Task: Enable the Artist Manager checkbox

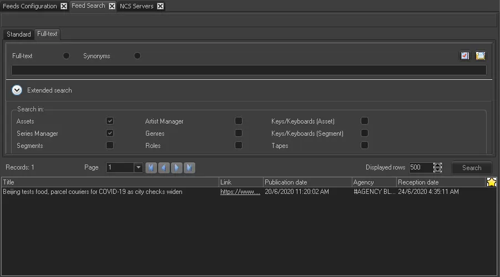Action: click(239, 121)
